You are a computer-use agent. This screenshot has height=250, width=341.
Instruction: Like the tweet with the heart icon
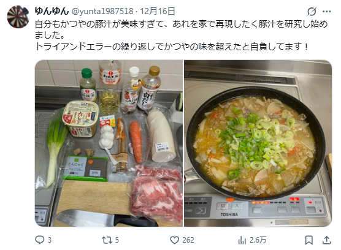coord(174,240)
